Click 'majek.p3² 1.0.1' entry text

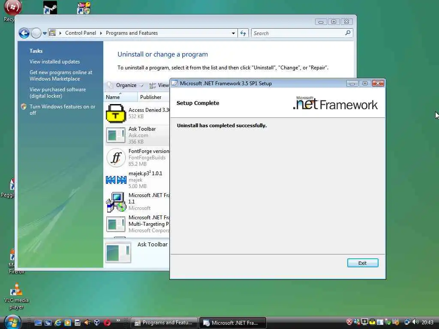coord(145,173)
